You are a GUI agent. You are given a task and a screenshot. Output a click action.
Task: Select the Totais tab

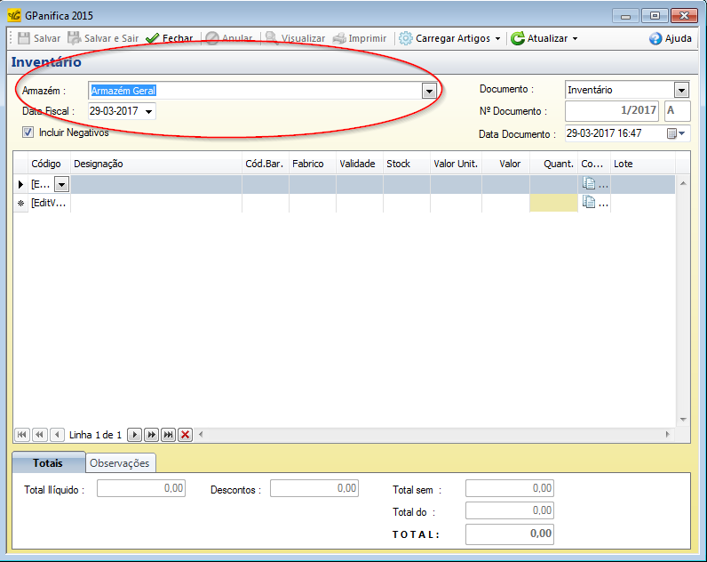tap(48, 463)
